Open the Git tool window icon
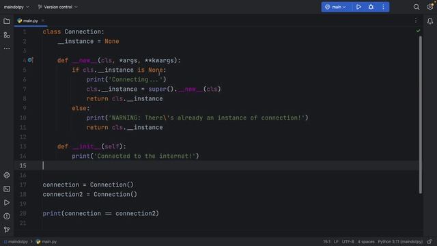Image resolution: width=437 pixels, height=246 pixels. (x=7, y=230)
